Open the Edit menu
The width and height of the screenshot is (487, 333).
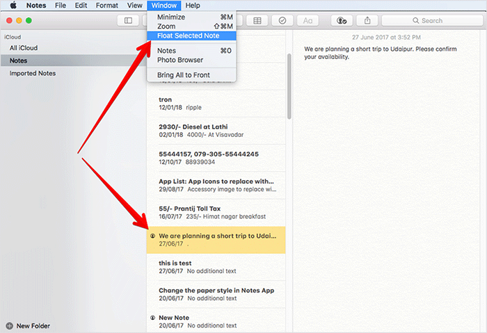point(81,6)
